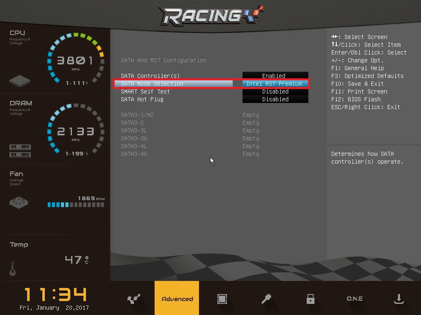421x315 pixels.
Task: Click the CPU frequency gauge dial
Action: (76, 61)
